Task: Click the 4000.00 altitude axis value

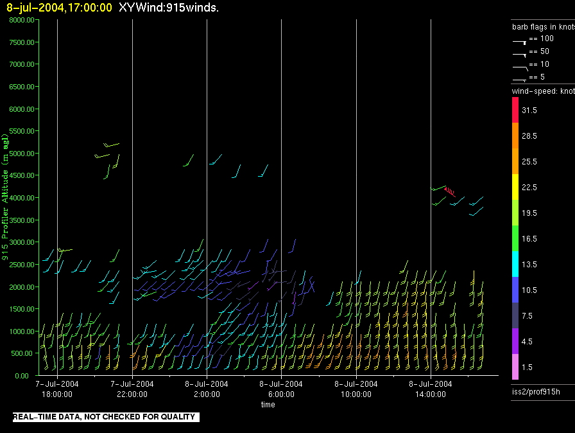Action: (22, 198)
